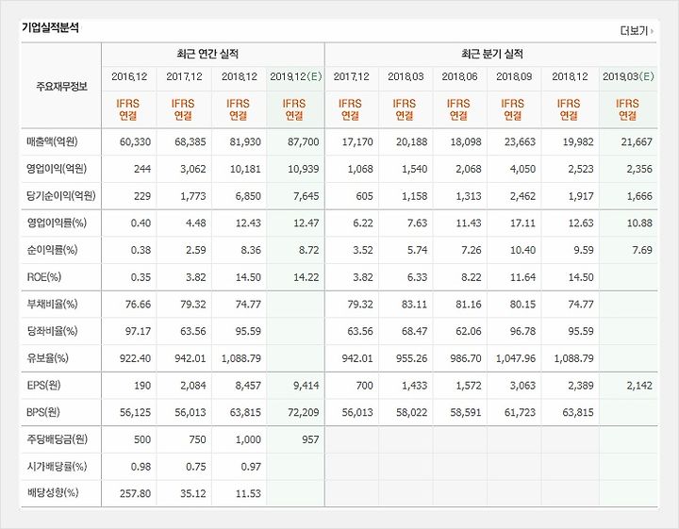Click EPS value 8,457

pyautogui.click(x=248, y=386)
